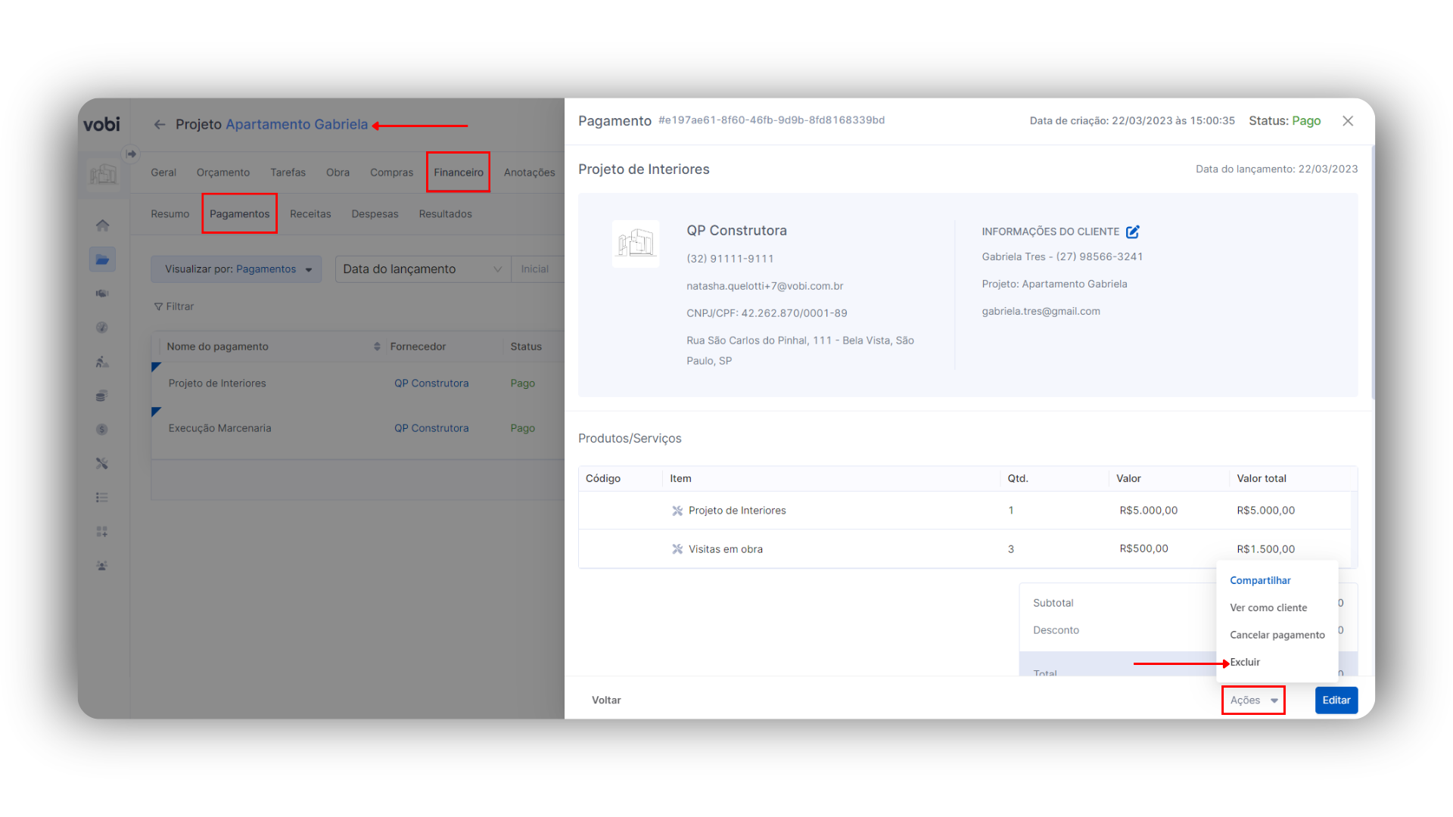Click the handshake sidebar icon
The width and height of the screenshot is (1453, 817).
coord(102,294)
